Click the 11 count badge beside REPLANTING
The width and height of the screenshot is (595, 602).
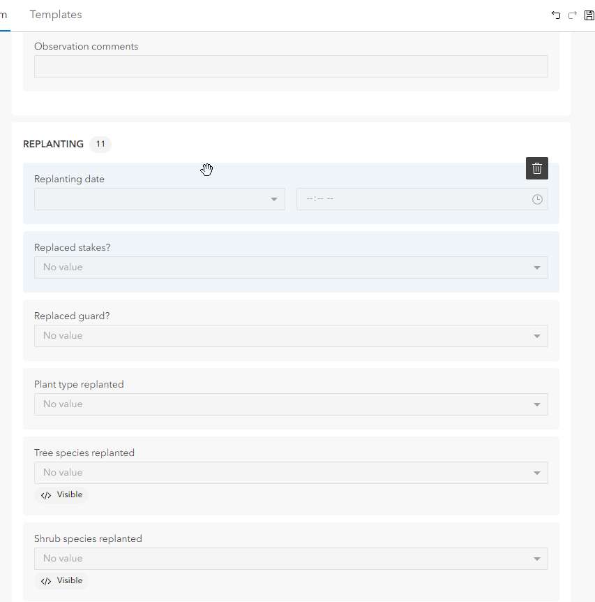coord(100,145)
